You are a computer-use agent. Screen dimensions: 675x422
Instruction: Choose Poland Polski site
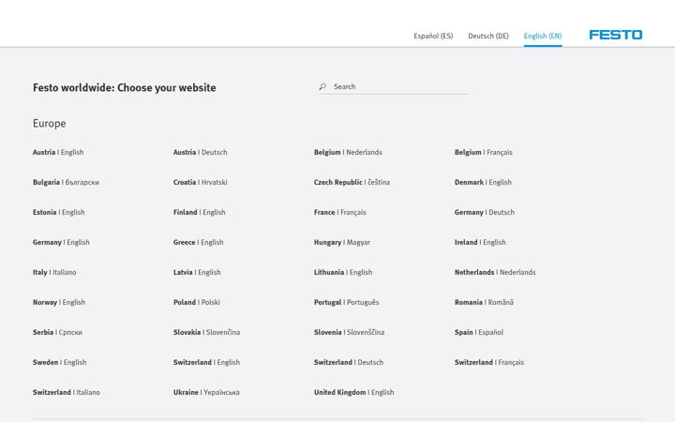(x=196, y=302)
